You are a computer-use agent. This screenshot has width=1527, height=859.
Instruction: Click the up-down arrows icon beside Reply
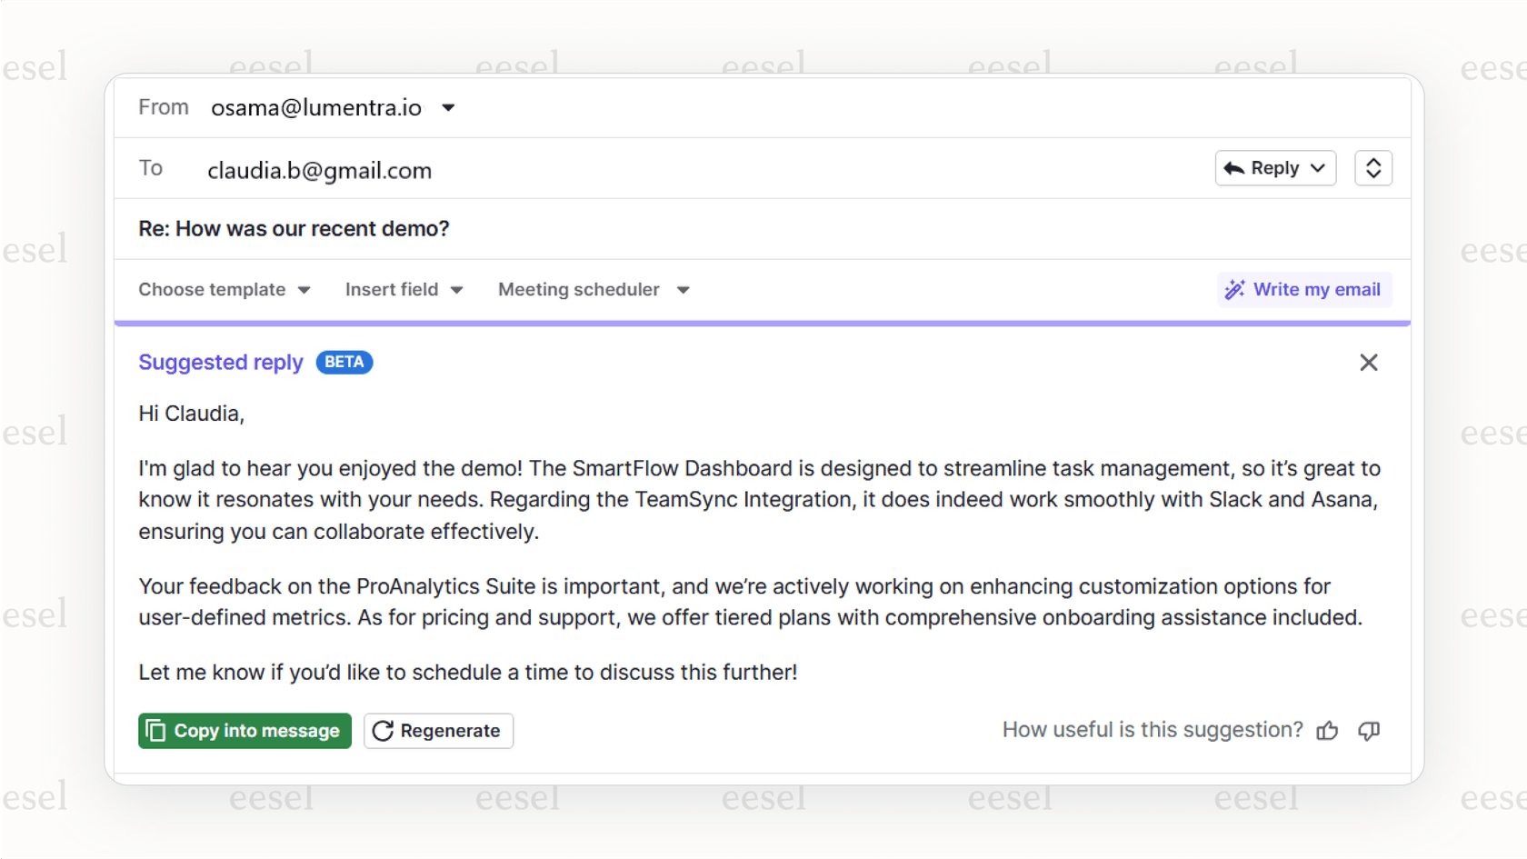click(x=1373, y=167)
